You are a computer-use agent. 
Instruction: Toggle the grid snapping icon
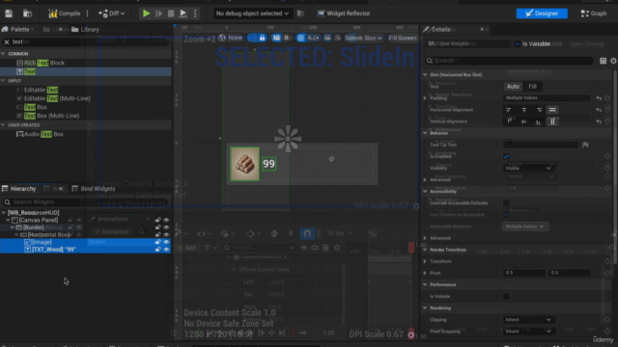coord(300,39)
